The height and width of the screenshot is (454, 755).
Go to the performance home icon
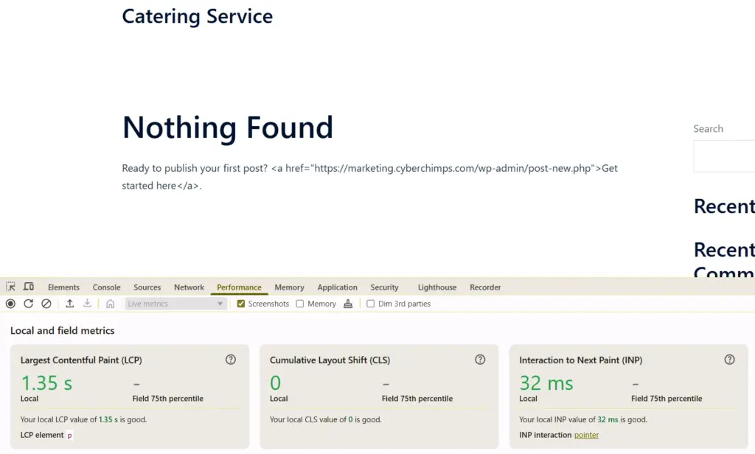point(111,304)
